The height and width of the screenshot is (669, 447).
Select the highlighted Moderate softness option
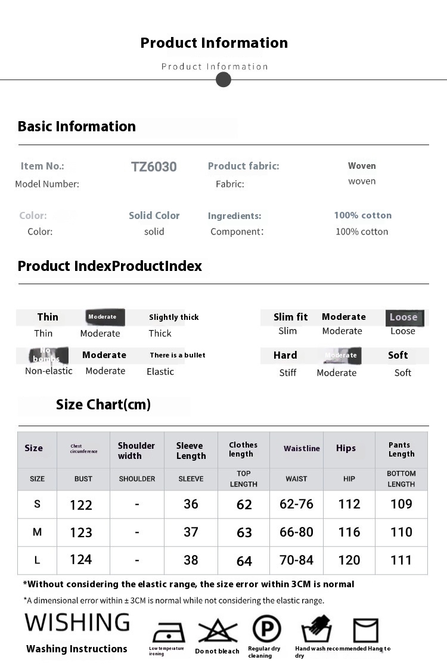tap(342, 356)
